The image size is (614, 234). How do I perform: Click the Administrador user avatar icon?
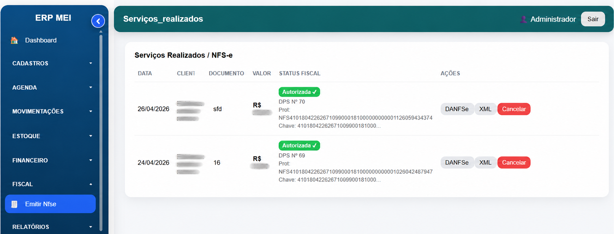tap(523, 19)
